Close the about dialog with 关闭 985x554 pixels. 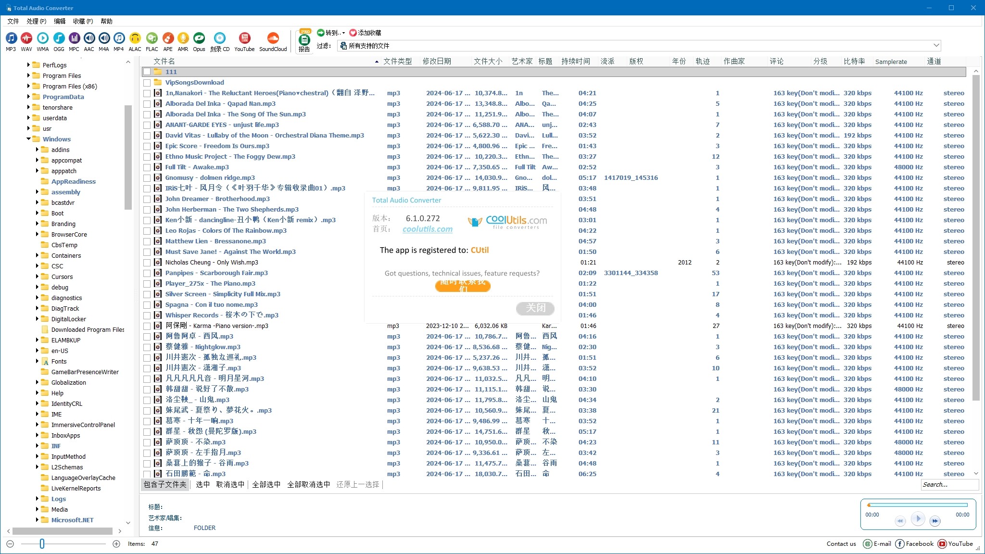[x=535, y=308]
